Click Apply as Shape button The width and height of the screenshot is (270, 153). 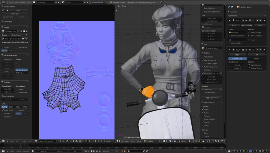(x=247, y=25)
